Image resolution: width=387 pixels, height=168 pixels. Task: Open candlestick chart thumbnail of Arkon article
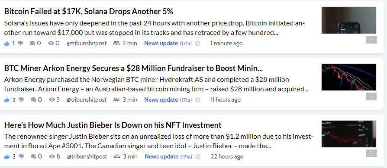tap(349, 77)
